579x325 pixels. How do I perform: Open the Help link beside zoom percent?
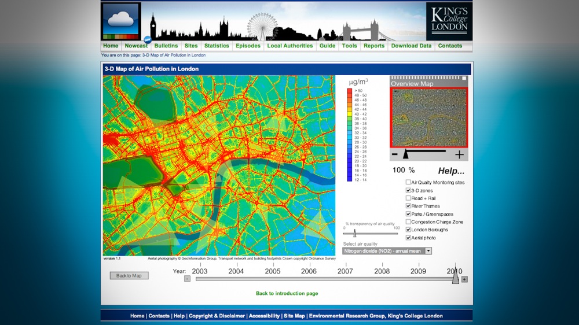point(451,171)
